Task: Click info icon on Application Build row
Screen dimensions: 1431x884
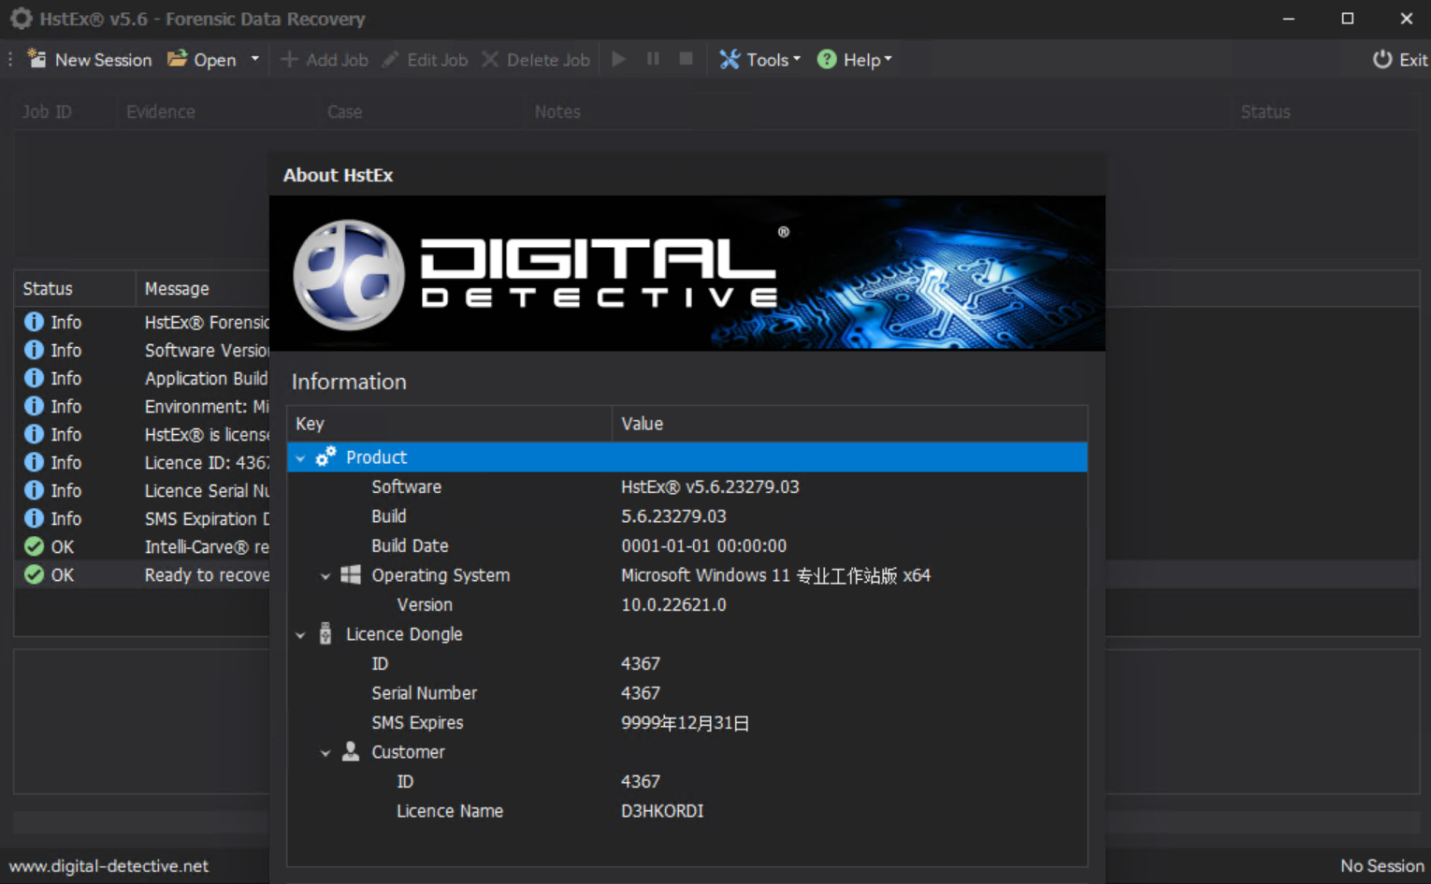Action: pos(34,378)
